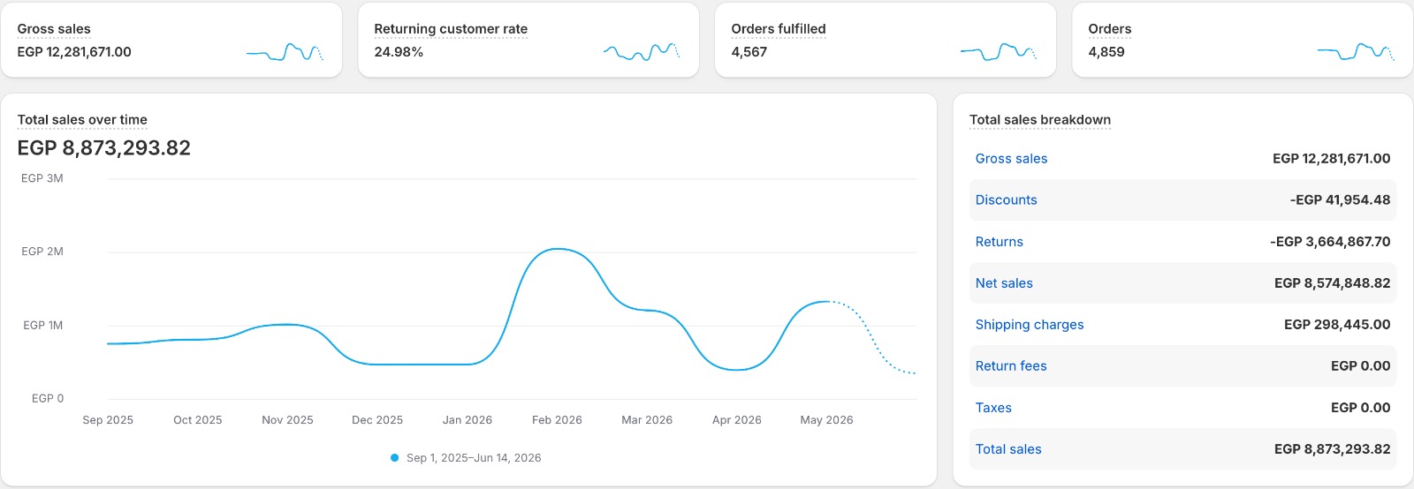The height and width of the screenshot is (489, 1414).
Task: Open the Shipping charges breakdown link
Action: 1030,325
